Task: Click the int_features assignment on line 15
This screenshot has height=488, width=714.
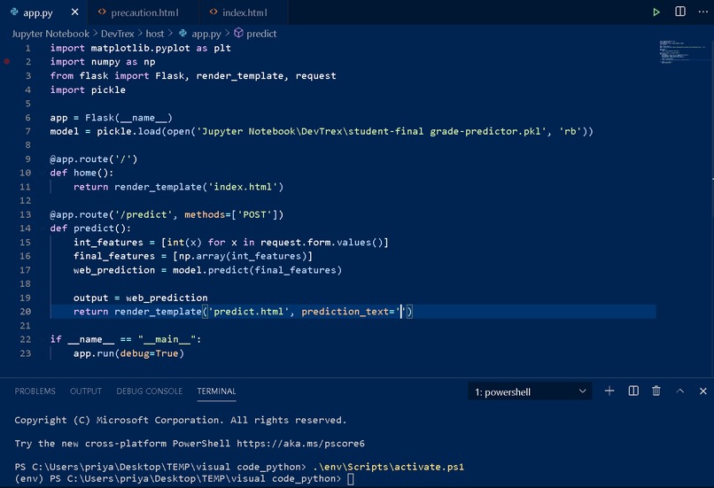Action: click(231, 242)
